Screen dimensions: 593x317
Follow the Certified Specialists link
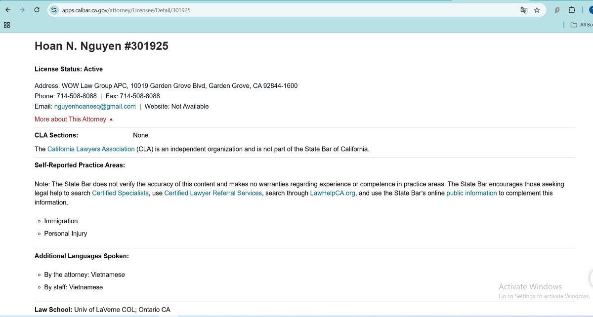click(120, 193)
